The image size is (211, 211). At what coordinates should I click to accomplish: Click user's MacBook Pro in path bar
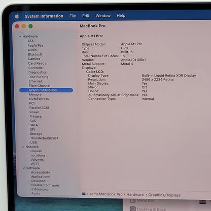click(105, 194)
